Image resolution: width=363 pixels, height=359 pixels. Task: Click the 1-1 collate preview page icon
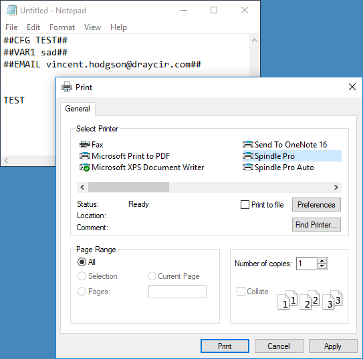(x=287, y=300)
